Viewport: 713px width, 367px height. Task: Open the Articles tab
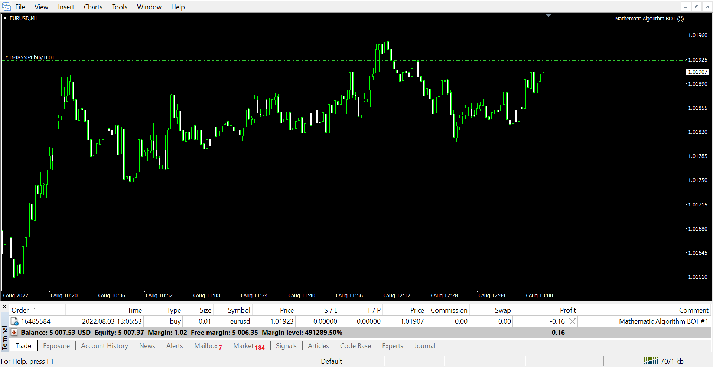coord(318,346)
